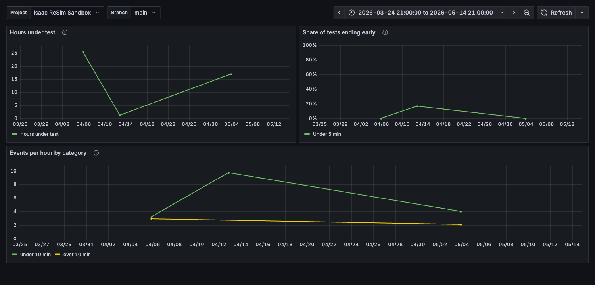
Task: Click info icon beside Events per hour by category
Action: click(x=96, y=153)
